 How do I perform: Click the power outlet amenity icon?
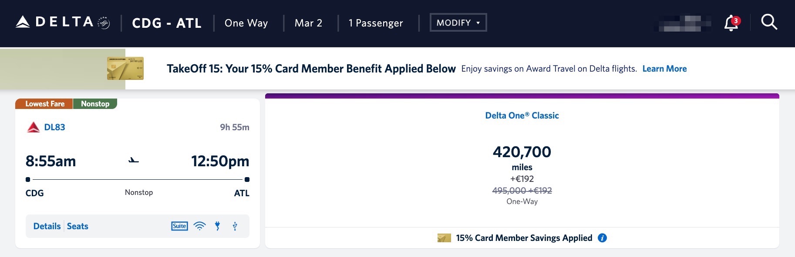tap(217, 226)
